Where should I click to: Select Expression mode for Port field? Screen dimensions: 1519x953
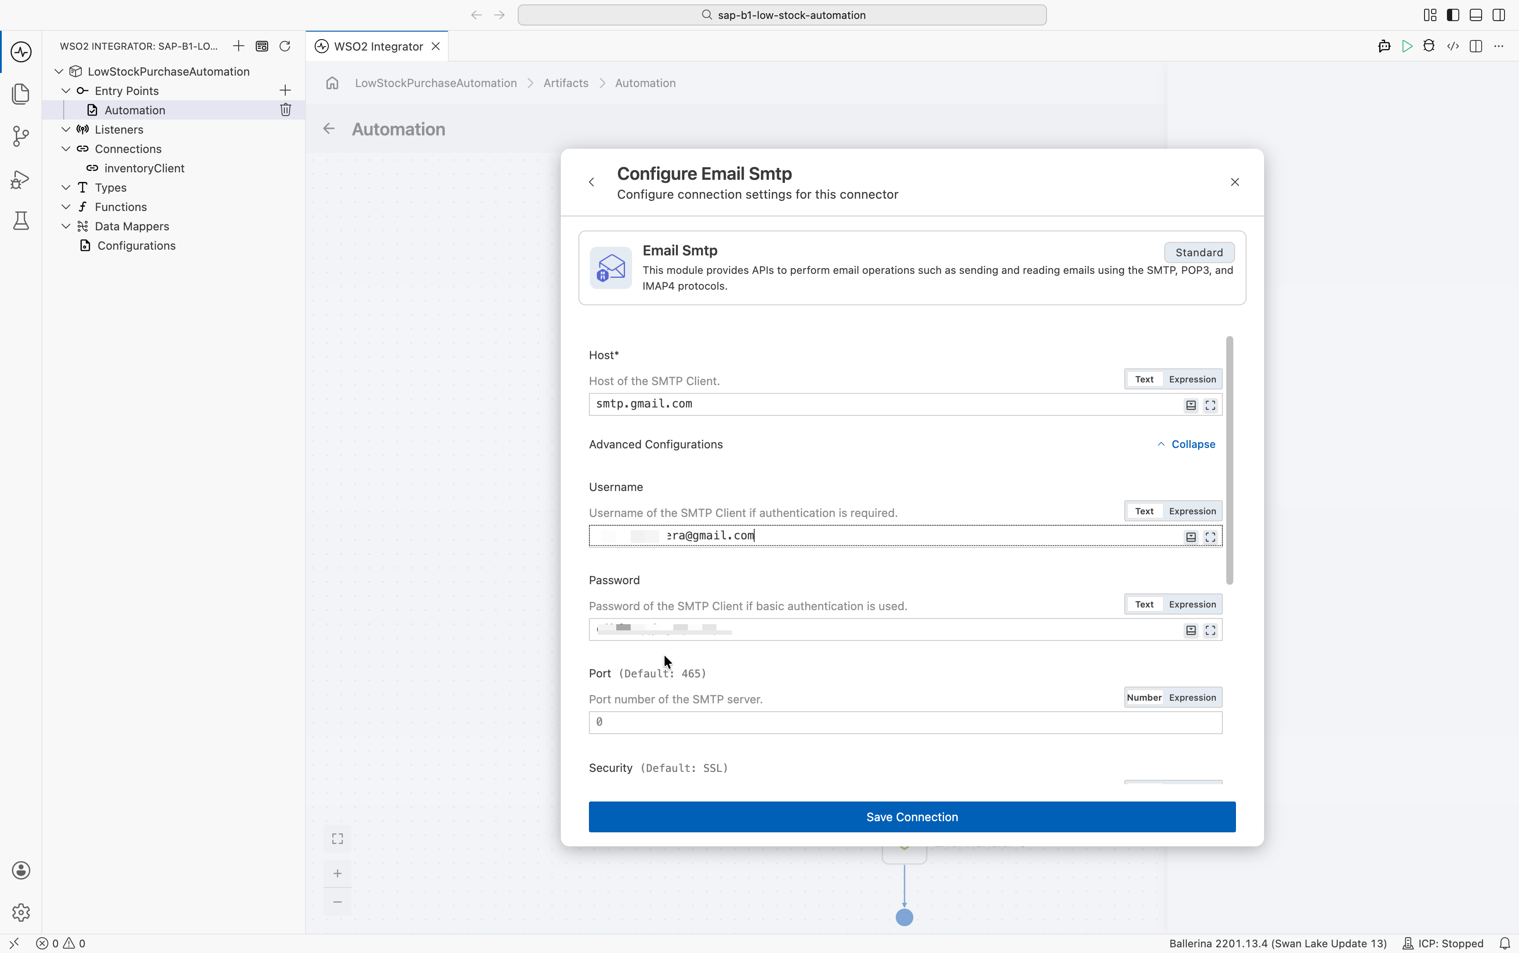[x=1192, y=698]
